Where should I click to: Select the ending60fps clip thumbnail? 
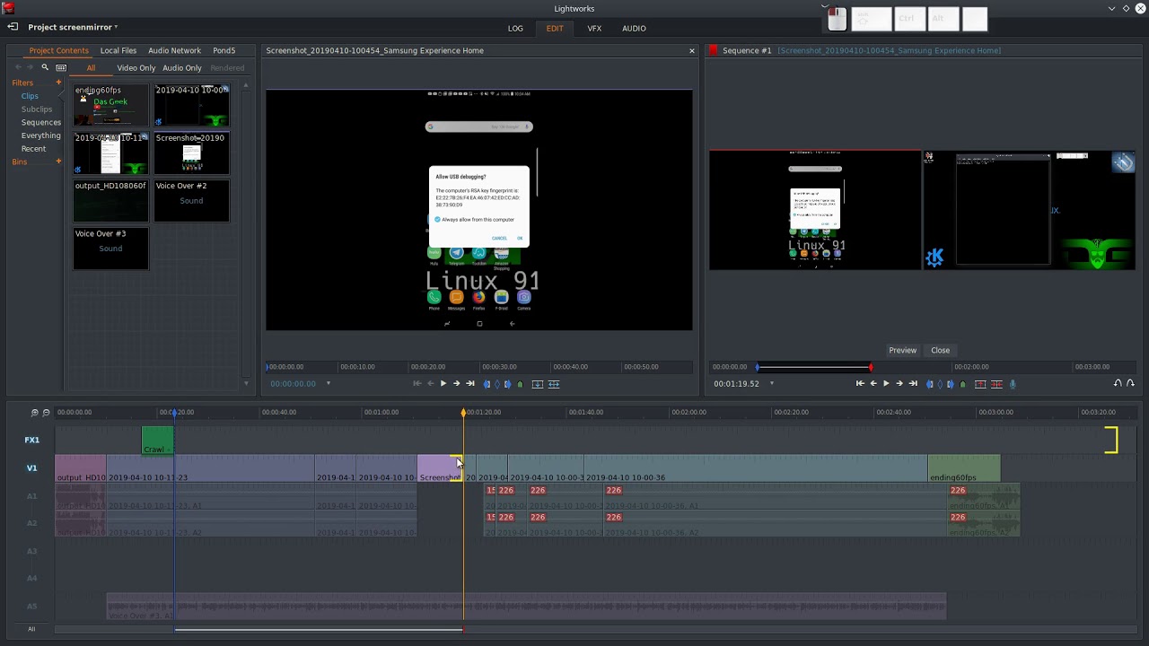tap(110, 106)
